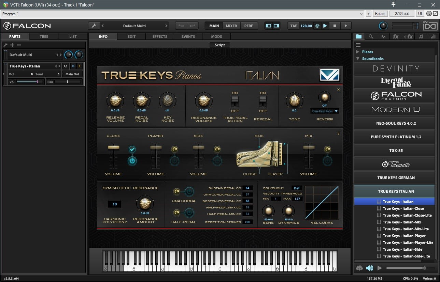Open the Close Piano Room reverb dropdown
Image resolution: width=440 pixels, height=282 pixels.
click(x=325, y=111)
